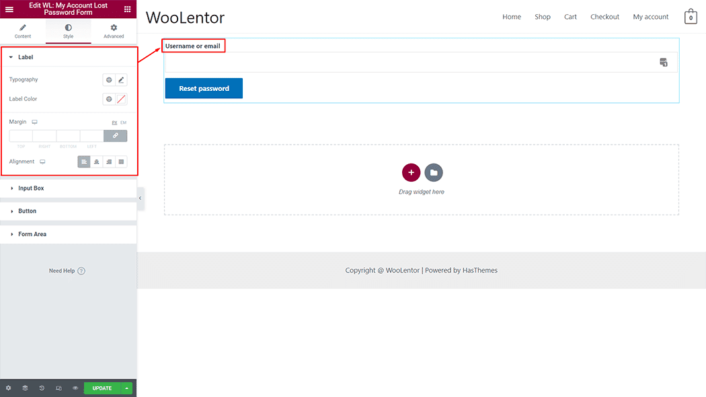Open the page settings gear icon

(x=8, y=388)
